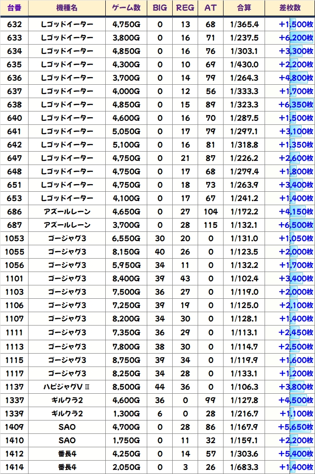Image resolution: width=315 pixels, height=474 pixels.
Task: Click the 4,600G cell in row 640
Action: pyautogui.click(x=126, y=118)
